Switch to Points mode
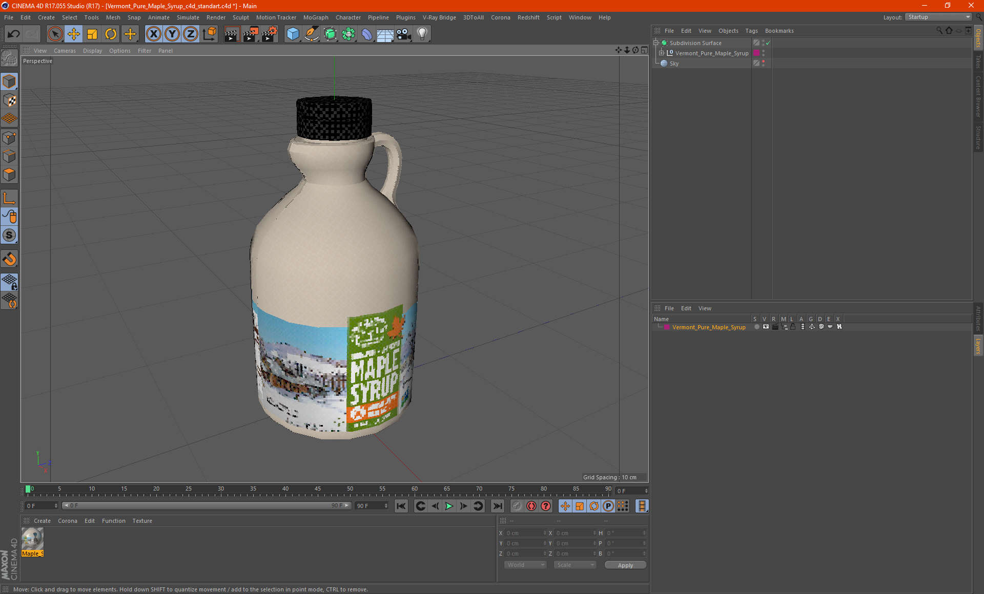984x594 pixels. coord(10,138)
